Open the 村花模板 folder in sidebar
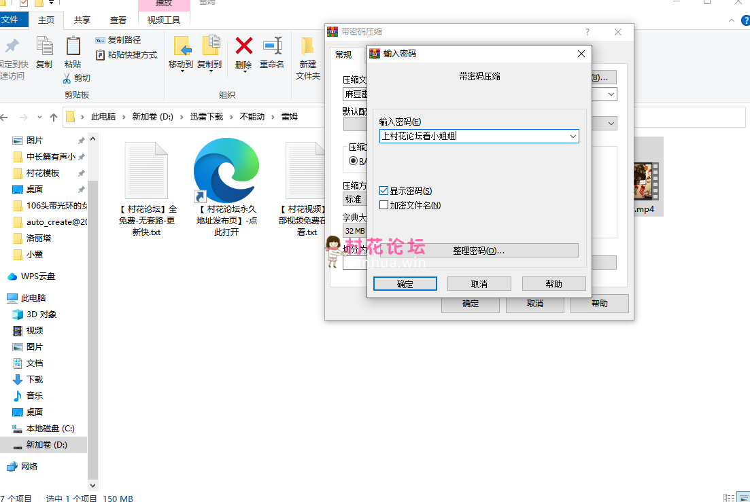750x502 pixels. [43, 173]
